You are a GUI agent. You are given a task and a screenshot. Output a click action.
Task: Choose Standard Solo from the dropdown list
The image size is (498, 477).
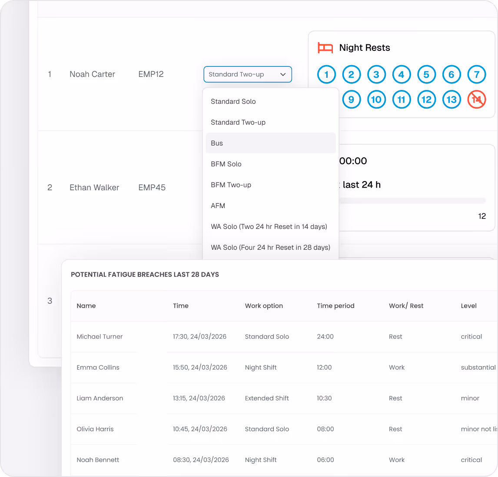click(271, 102)
